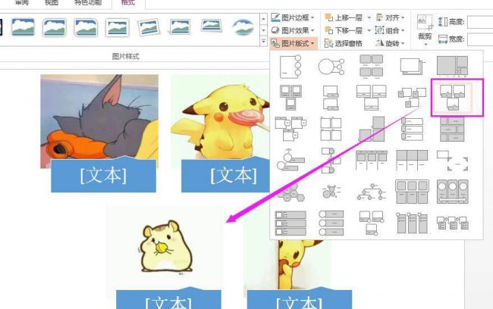Expand the picture styles gallery more button
493x309 pixels.
coord(263,42)
